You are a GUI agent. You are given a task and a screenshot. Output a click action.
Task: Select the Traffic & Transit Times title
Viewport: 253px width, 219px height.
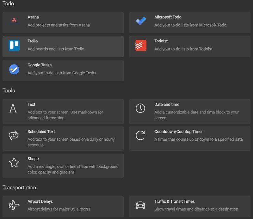point(175,201)
